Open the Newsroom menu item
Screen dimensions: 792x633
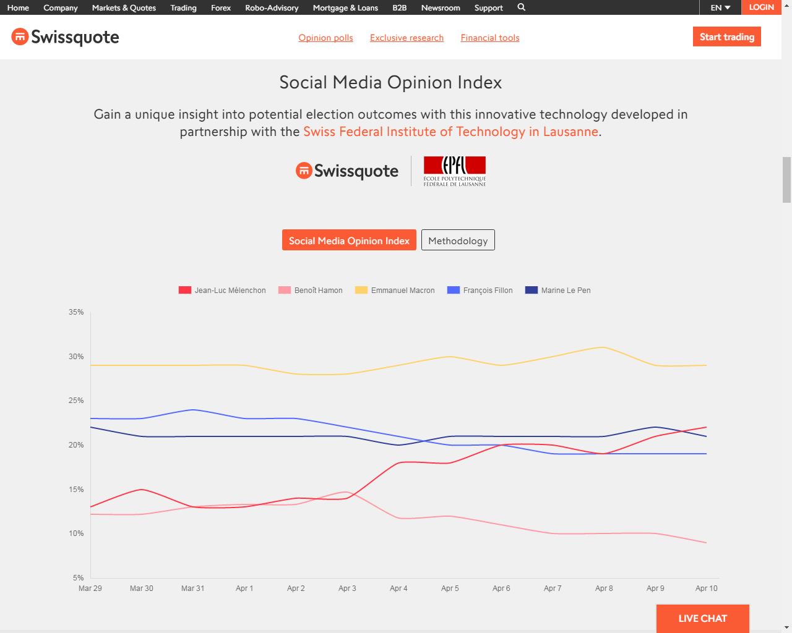[x=441, y=8]
